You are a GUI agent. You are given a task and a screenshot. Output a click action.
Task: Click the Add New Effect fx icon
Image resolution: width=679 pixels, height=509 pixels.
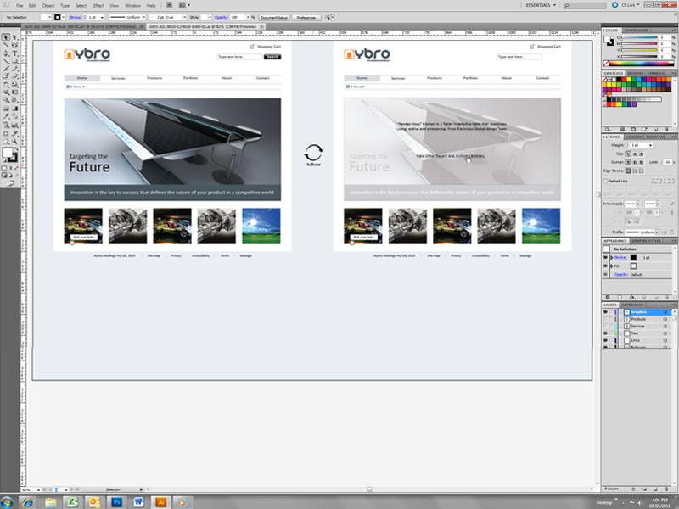[x=632, y=298]
